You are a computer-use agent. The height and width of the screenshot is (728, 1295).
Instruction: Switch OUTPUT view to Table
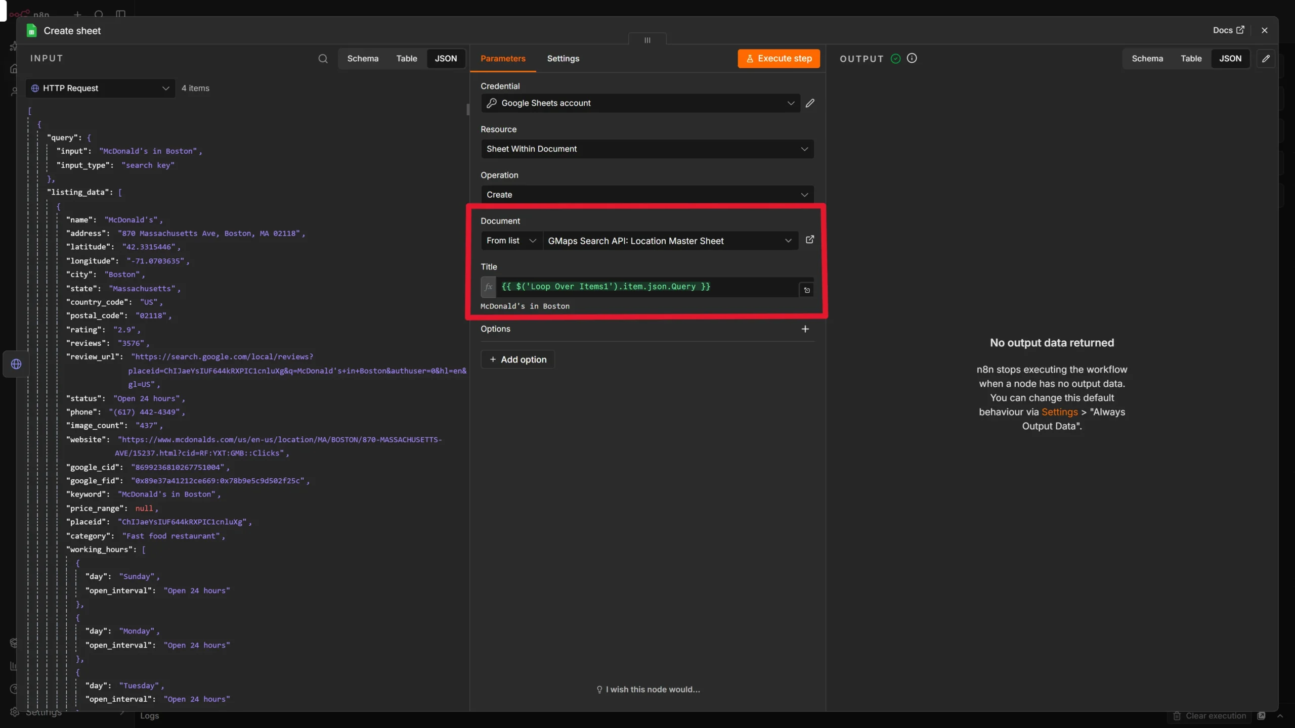(1191, 59)
